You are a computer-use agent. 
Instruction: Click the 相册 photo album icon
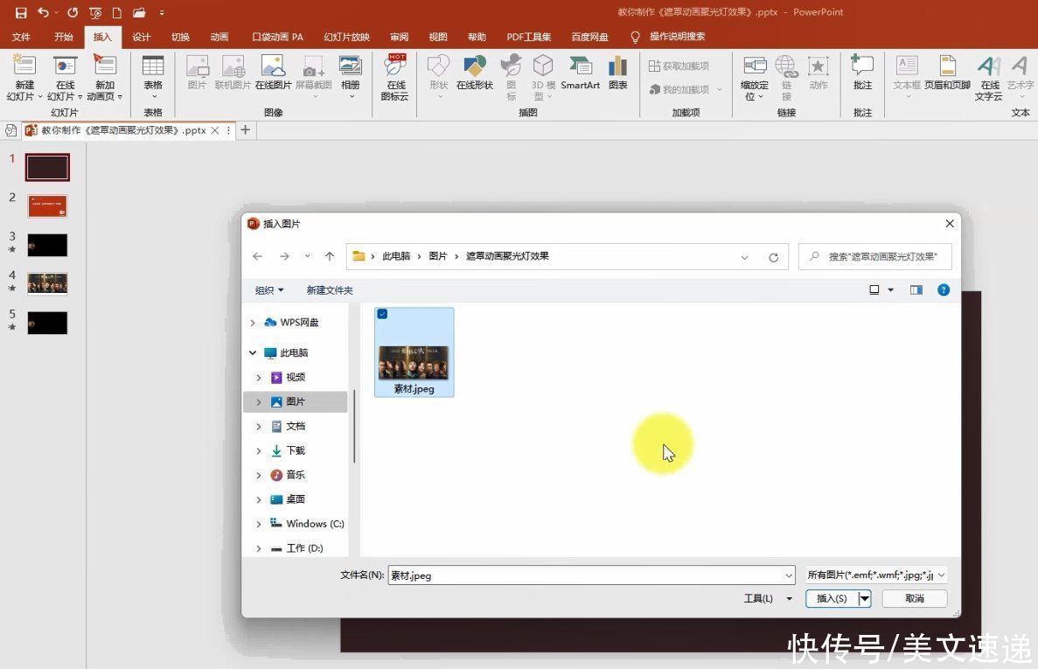350,65
